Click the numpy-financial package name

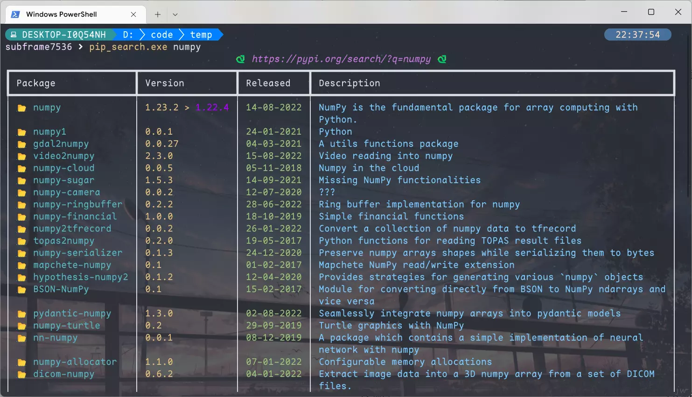(75, 217)
